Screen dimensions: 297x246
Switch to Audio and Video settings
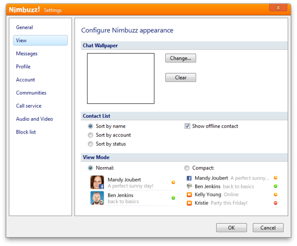(x=34, y=119)
